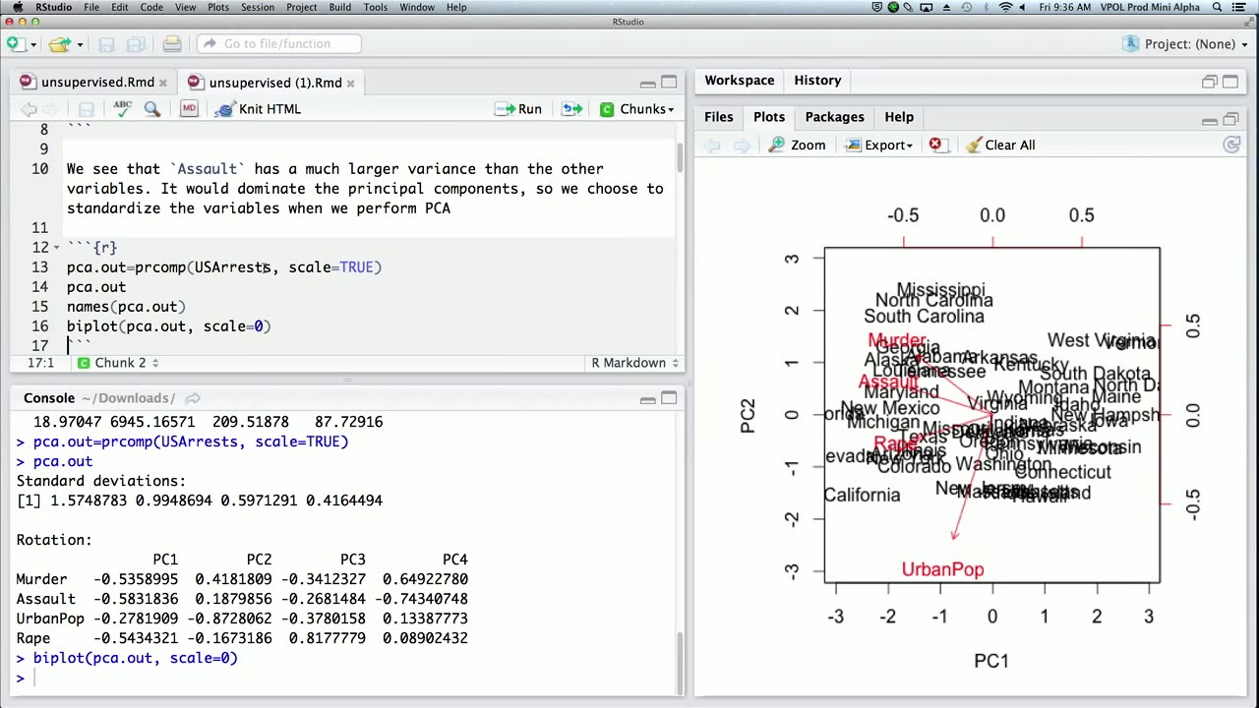Switch to the Help tab
The image size is (1259, 708).
(x=899, y=117)
